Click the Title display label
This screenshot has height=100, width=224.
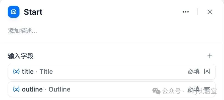tap(46, 71)
